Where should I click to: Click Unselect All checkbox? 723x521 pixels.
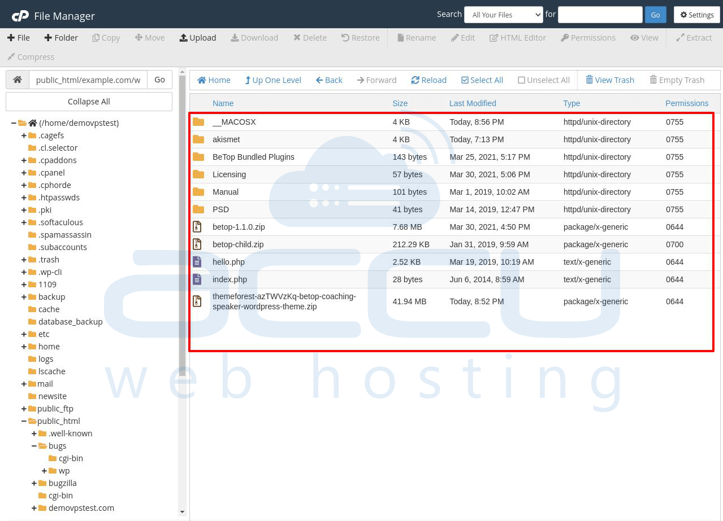[544, 80]
